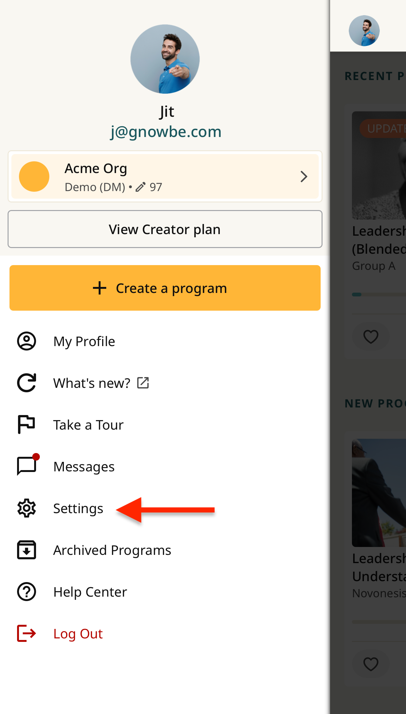Click the Help Center question mark icon
Image resolution: width=406 pixels, height=714 pixels.
click(x=27, y=592)
